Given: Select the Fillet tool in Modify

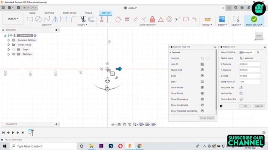Looking at the screenshot, I should pos(74,19).
